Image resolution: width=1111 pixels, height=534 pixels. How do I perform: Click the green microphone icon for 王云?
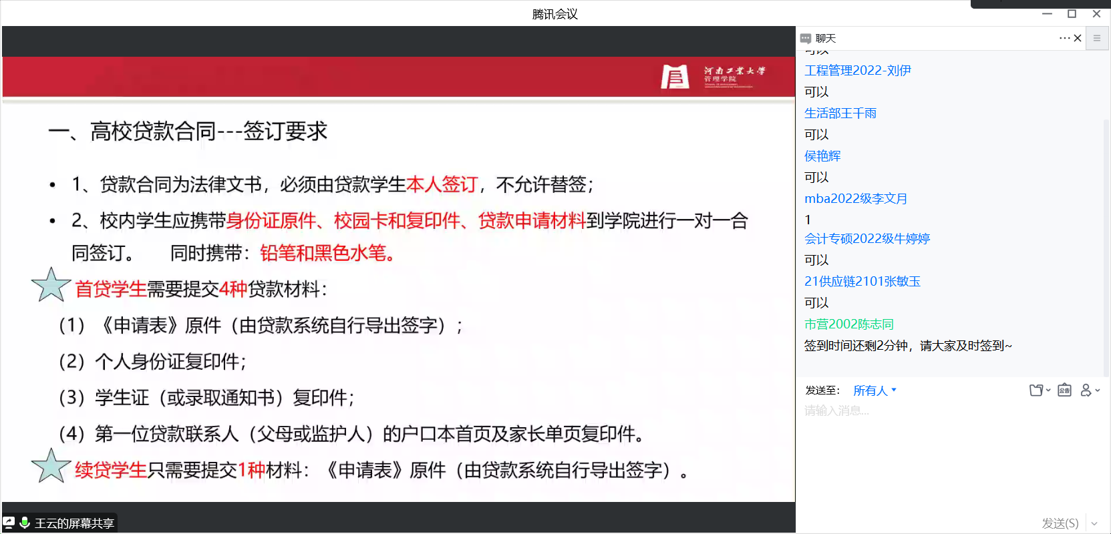click(x=25, y=523)
